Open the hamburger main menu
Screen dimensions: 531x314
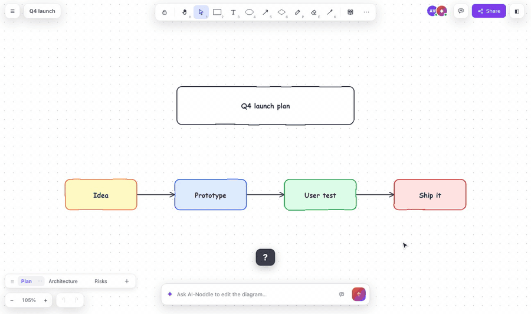tap(12, 11)
